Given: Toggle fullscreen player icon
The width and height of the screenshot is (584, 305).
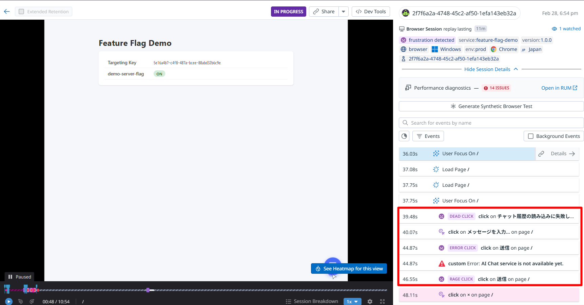Looking at the screenshot, I should click(x=382, y=302).
